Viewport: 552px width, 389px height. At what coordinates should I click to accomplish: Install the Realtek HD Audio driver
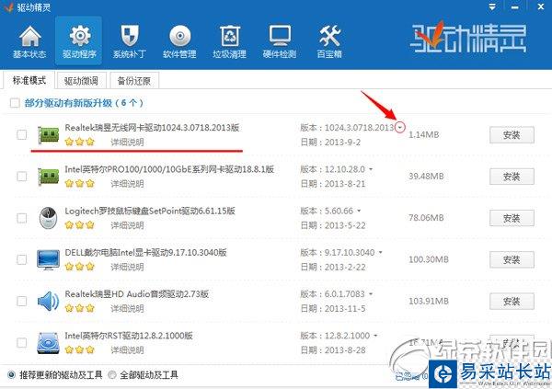(512, 302)
